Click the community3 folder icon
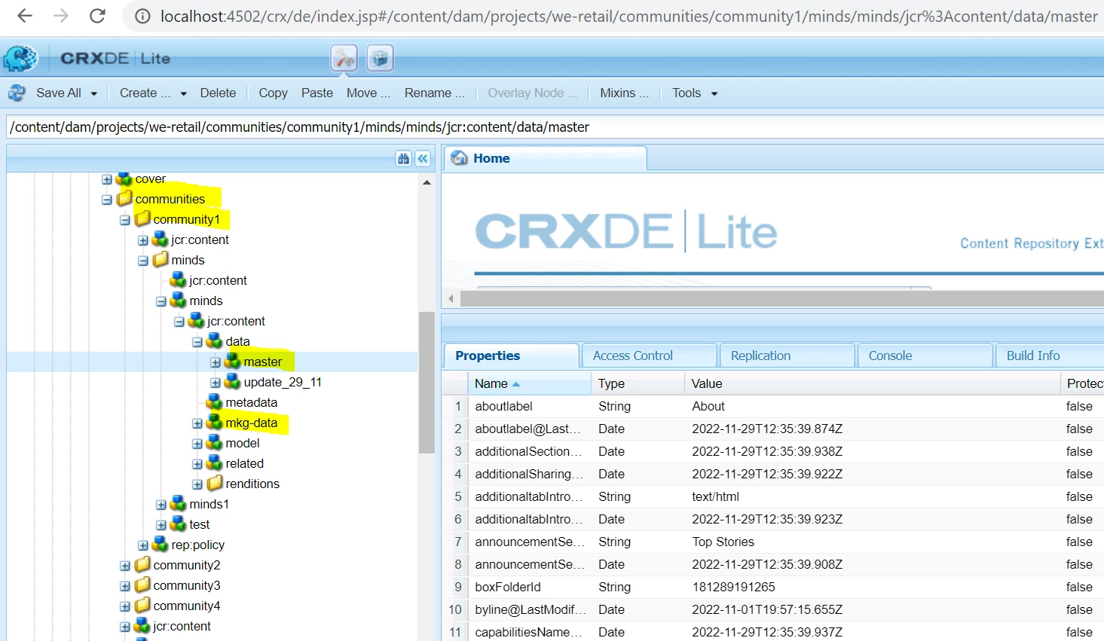 tap(142, 585)
